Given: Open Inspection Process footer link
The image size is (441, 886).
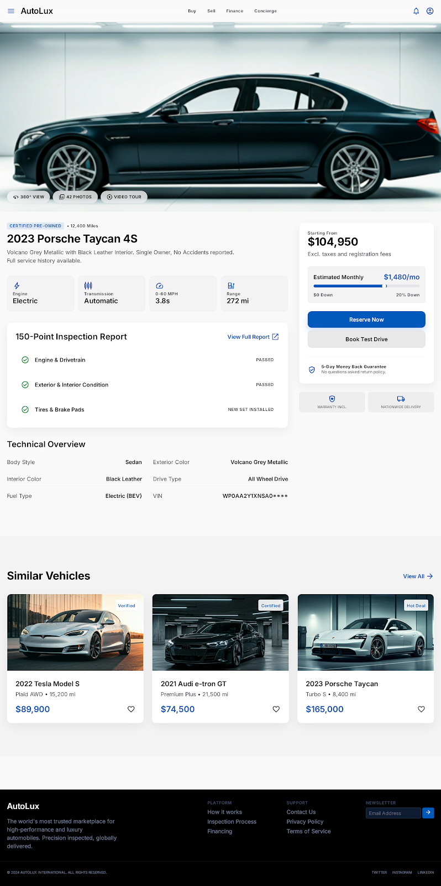Looking at the screenshot, I should [232, 822].
